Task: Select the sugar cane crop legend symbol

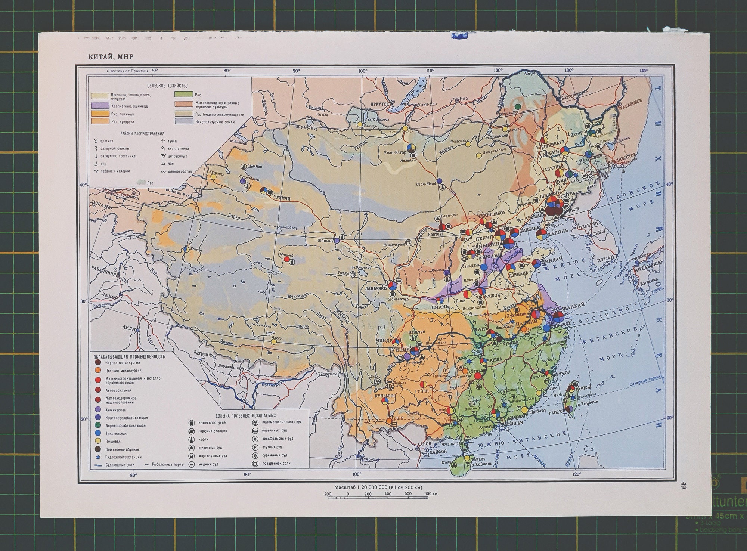Action: tap(96, 156)
